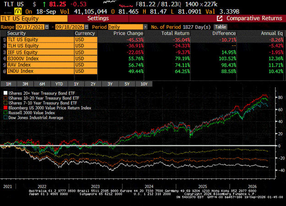The image size is (286, 206).
Task: Click the intraday sparkline chart in header
Action: point(118,4)
